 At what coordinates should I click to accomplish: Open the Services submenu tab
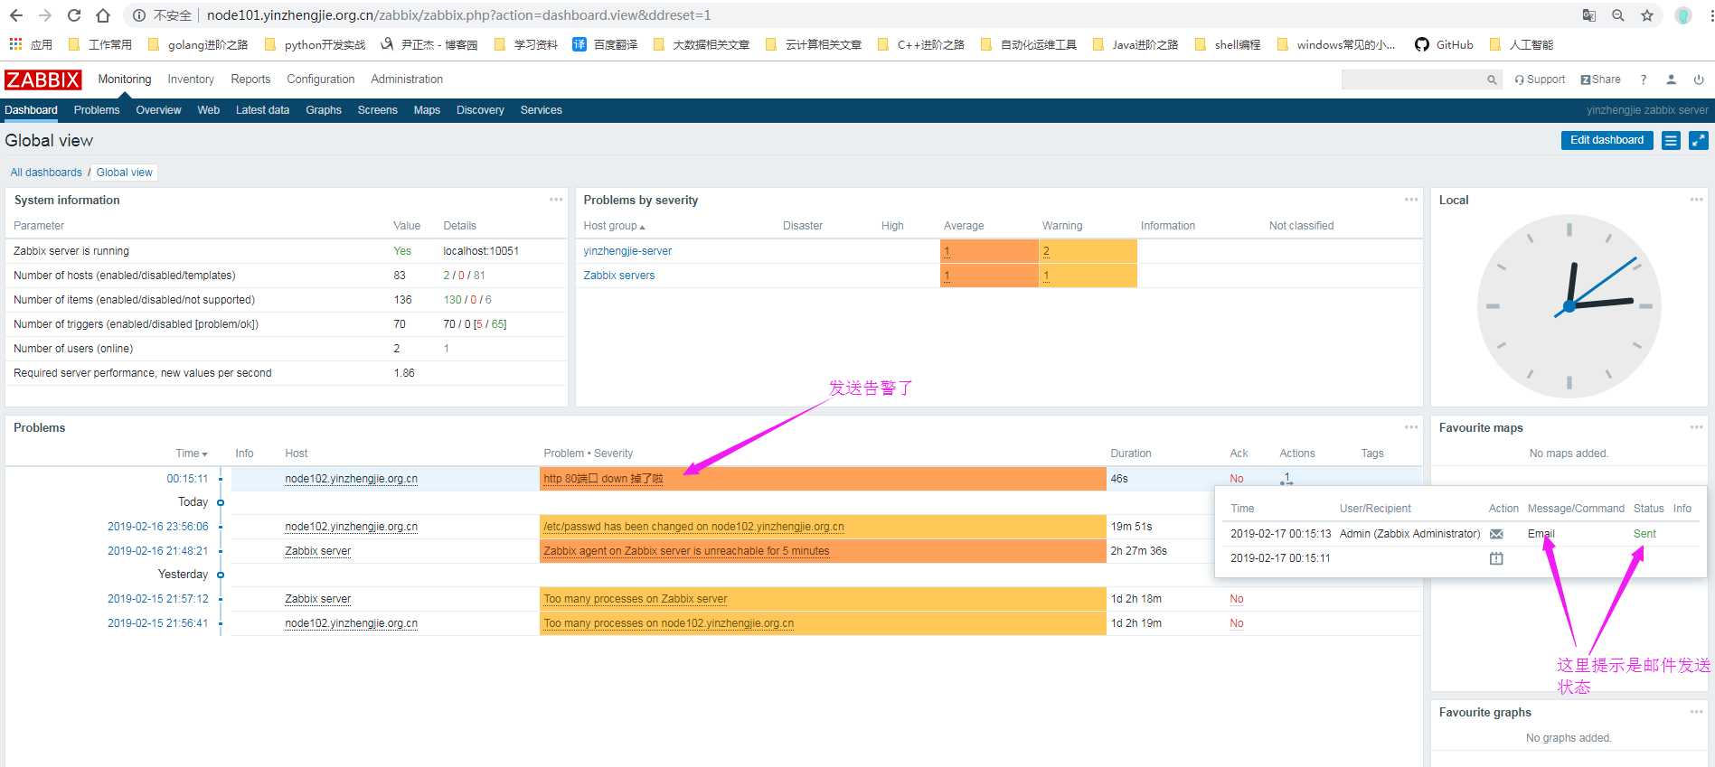(x=541, y=110)
